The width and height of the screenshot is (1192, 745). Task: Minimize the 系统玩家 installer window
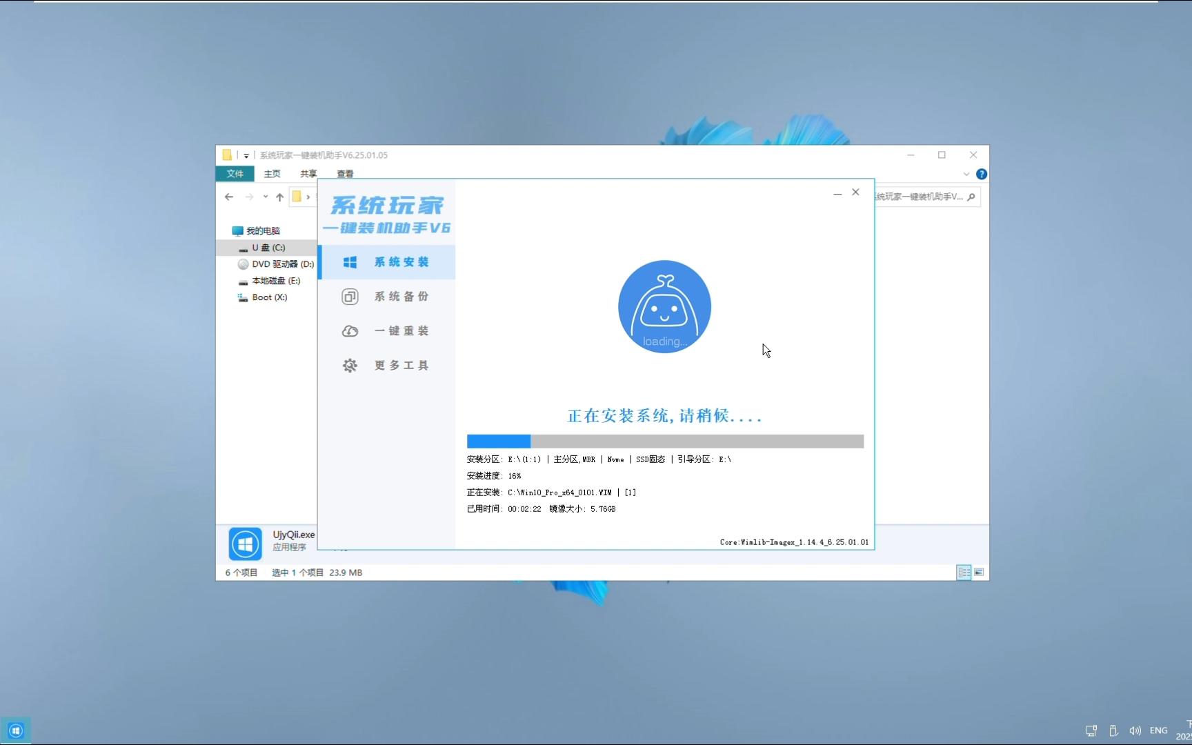(837, 193)
